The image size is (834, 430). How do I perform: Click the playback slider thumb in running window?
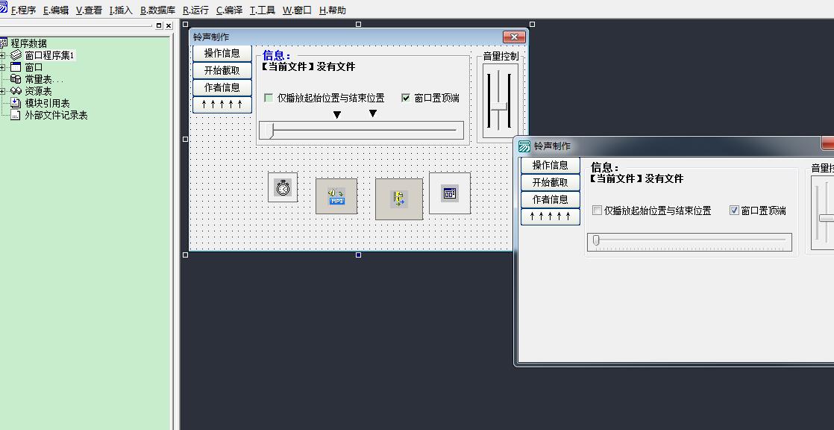pyautogui.click(x=596, y=240)
